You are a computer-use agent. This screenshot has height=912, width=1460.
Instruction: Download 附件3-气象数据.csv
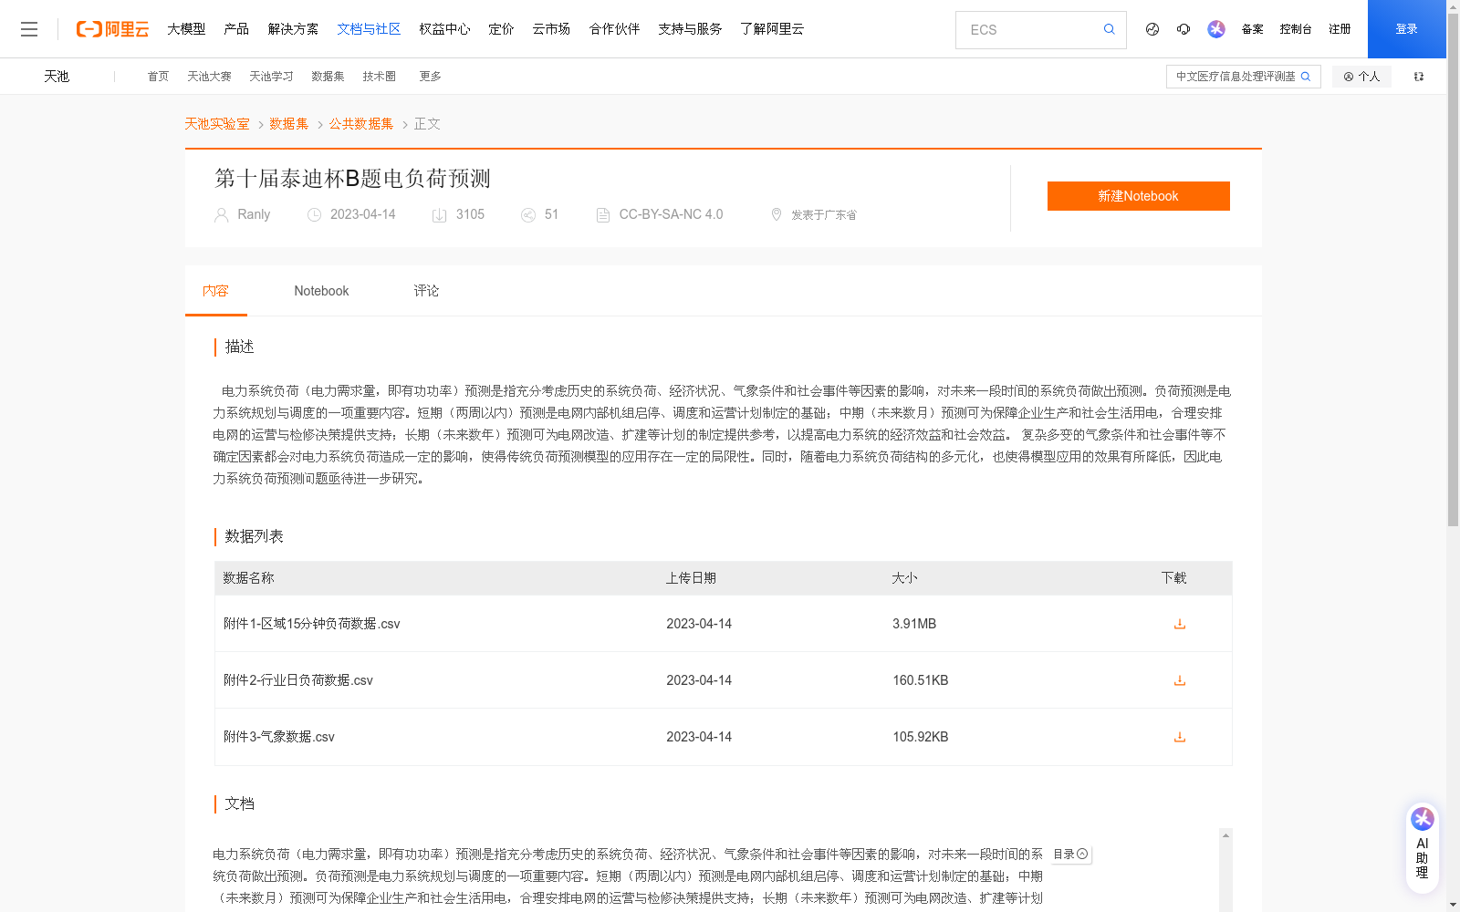click(x=1179, y=737)
